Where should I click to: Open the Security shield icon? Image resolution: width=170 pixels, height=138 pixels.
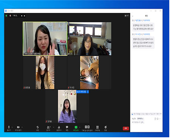37,127
